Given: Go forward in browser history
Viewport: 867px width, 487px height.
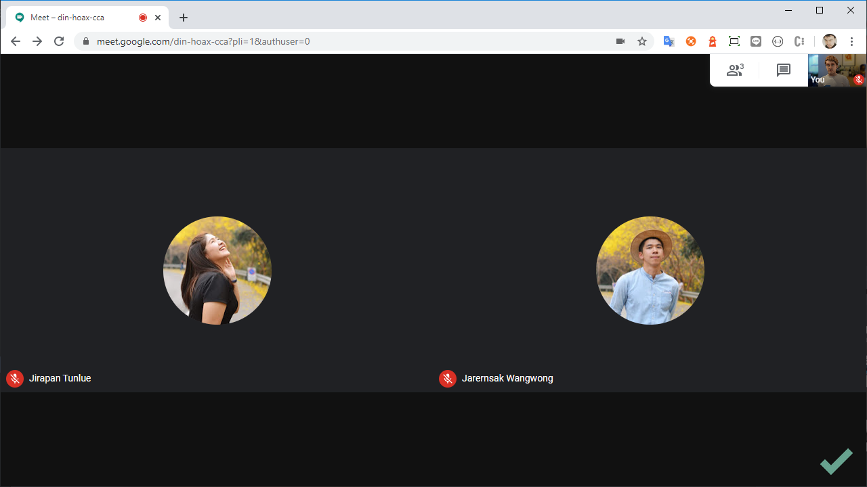Looking at the screenshot, I should tap(37, 41).
